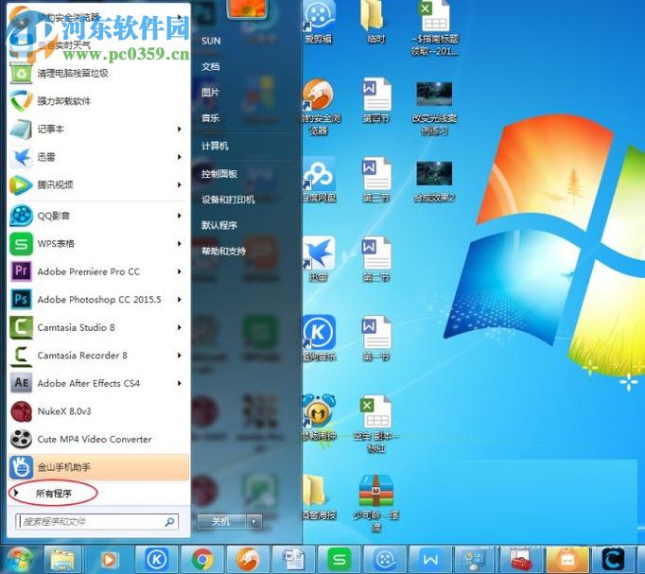Select the 空白 副本 spreadsheet on the desktop

[375, 424]
